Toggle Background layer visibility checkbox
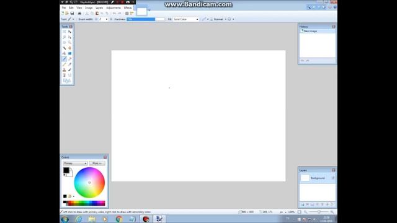The height and width of the screenshot is (223, 397). click(x=333, y=178)
